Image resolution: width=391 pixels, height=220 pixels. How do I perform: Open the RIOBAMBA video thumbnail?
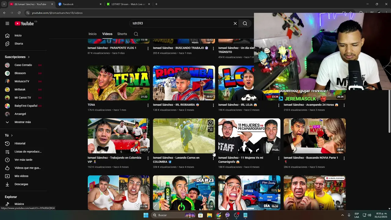pyautogui.click(x=184, y=83)
